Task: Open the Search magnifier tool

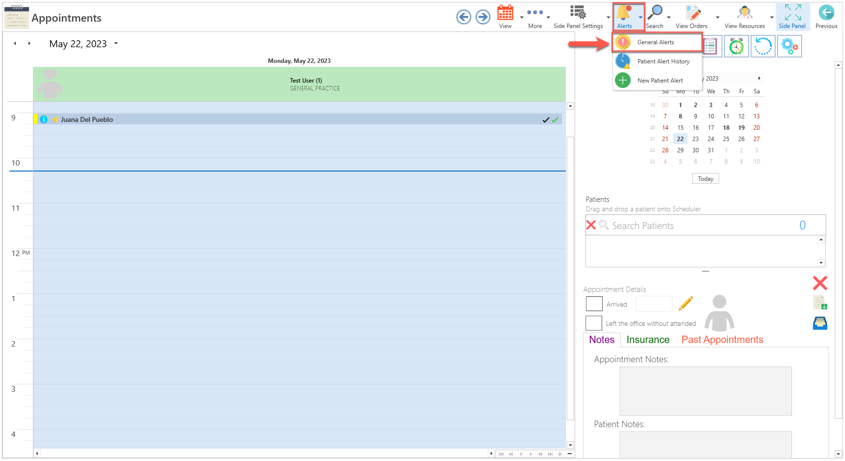Action: (x=655, y=17)
